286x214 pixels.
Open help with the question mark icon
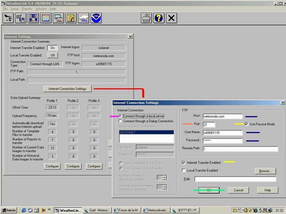click(x=159, y=18)
